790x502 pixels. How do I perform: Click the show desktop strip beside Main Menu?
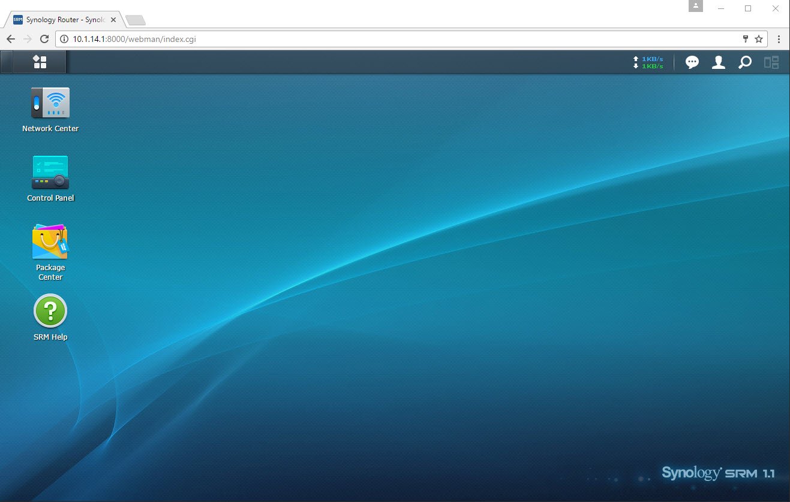[x=7, y=62]
